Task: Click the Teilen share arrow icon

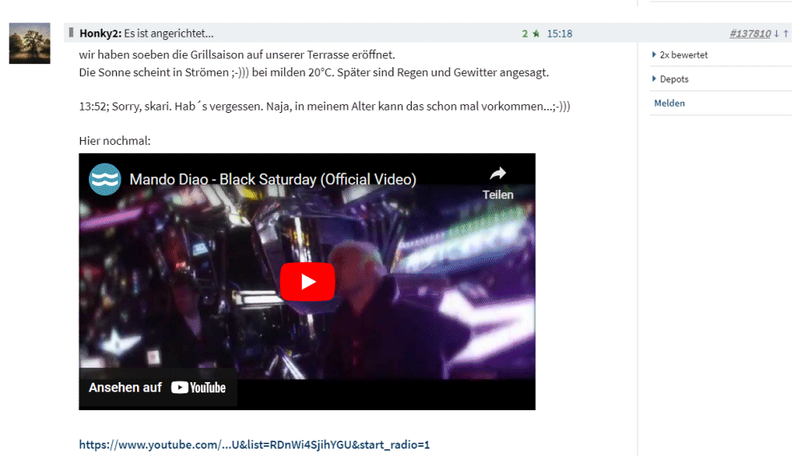Action: [x=497, y=174]
